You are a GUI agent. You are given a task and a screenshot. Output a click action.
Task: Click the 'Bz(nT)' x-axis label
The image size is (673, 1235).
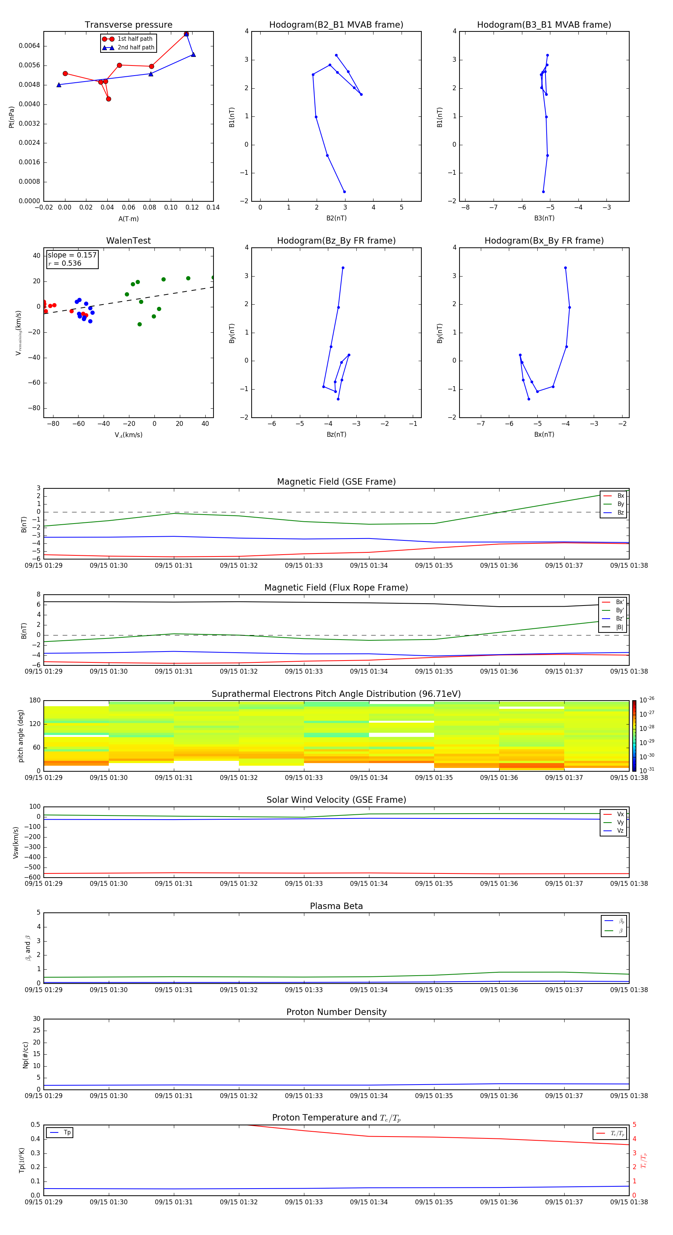click(336, 434)
